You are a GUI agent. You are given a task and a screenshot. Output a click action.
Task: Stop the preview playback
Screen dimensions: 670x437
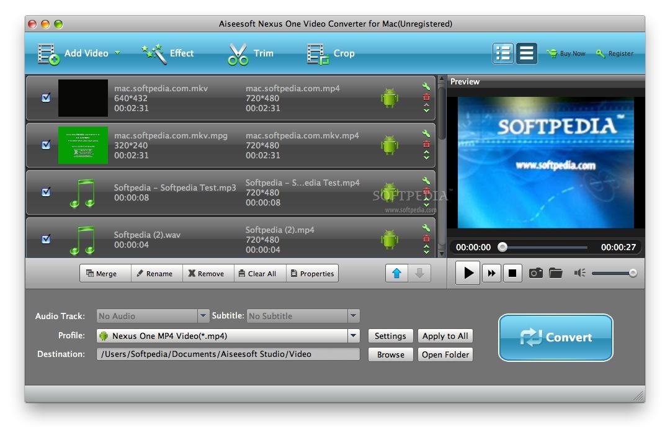(512, 273)
